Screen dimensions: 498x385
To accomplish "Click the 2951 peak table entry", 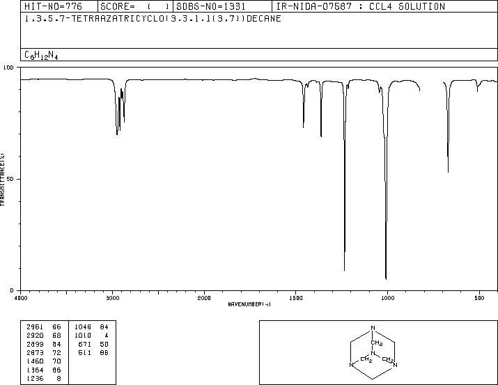I will click(44, 327).
